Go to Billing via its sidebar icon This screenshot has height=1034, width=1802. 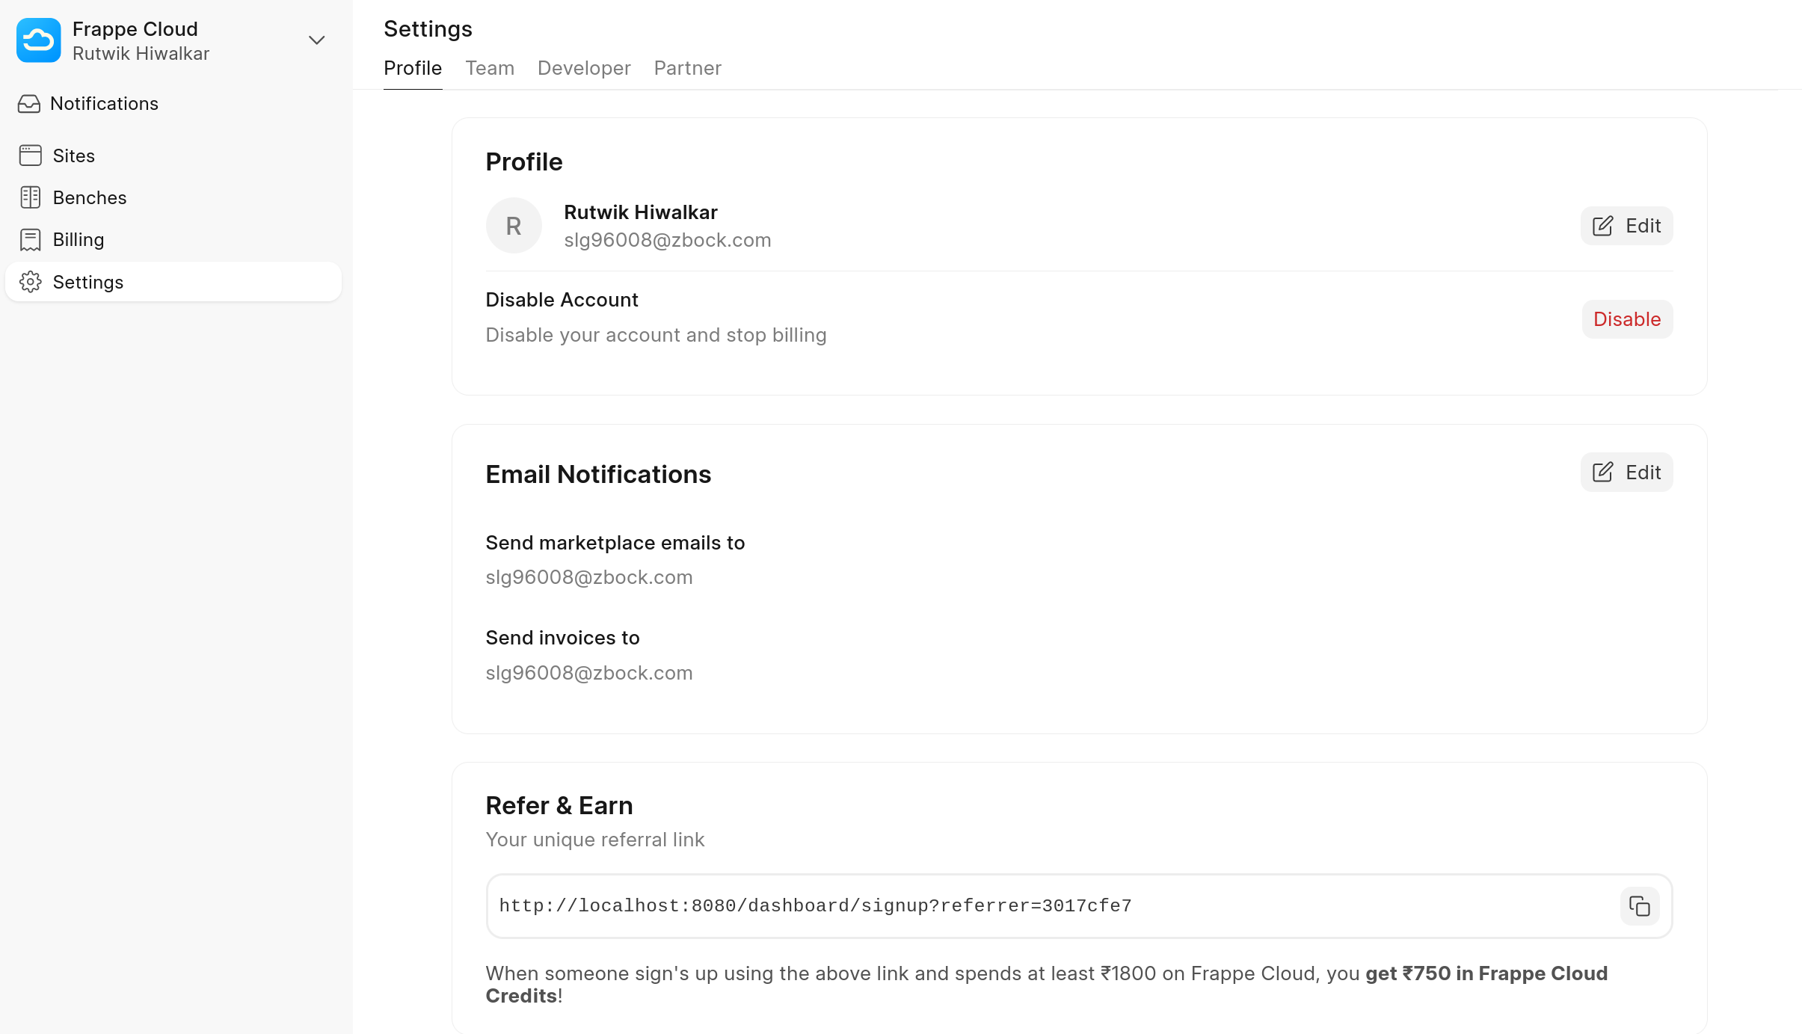tap(30, 239)
